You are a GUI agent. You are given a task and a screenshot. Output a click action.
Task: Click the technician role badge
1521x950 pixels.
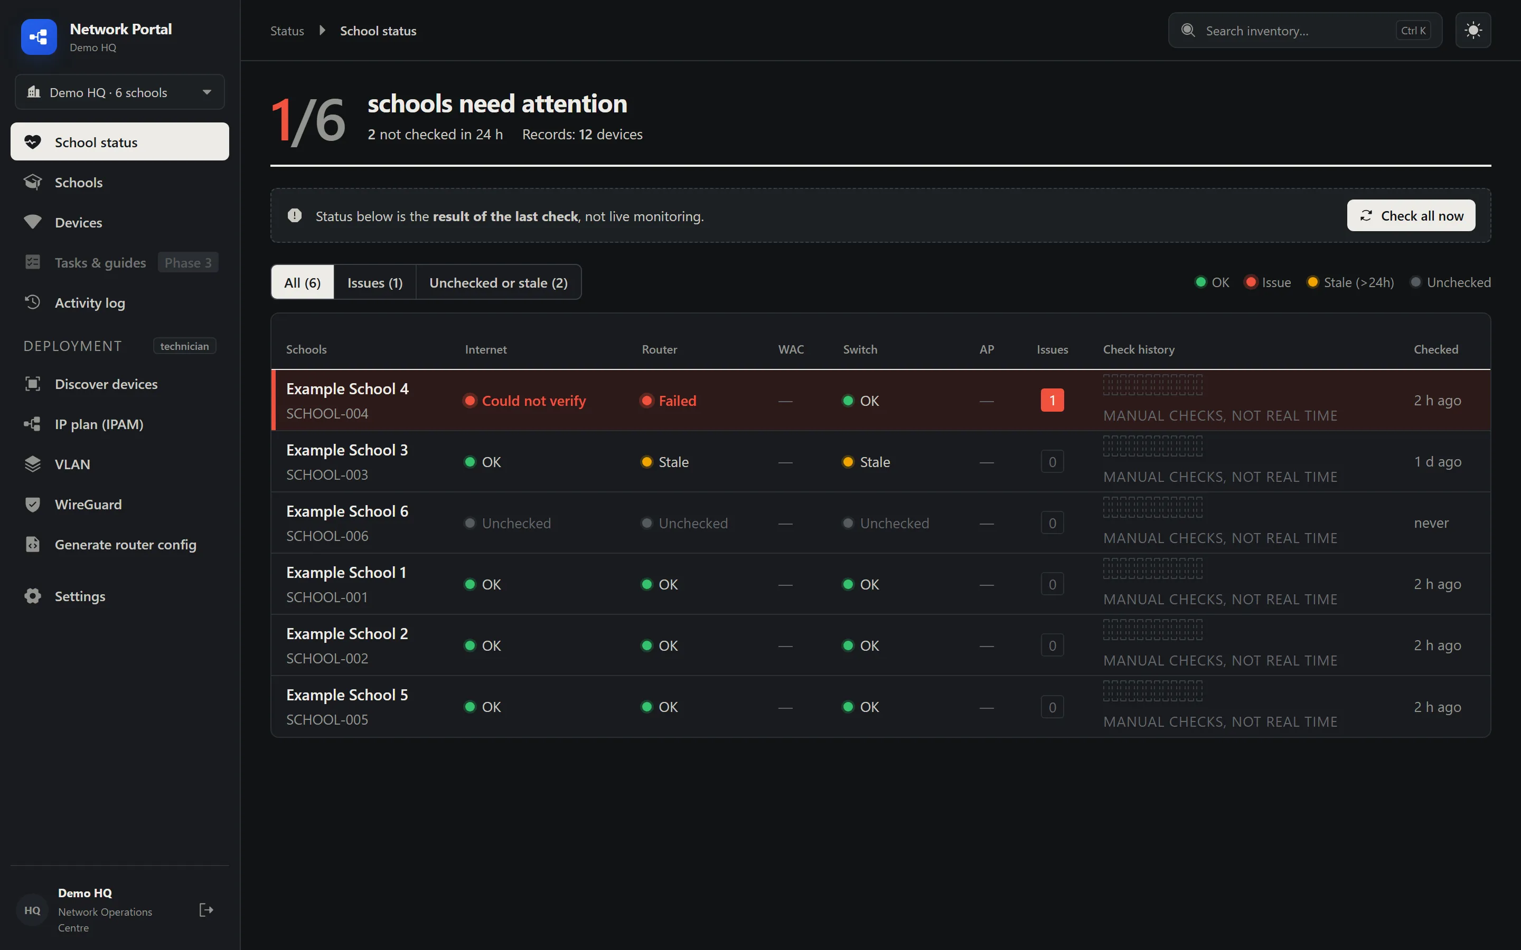184,346
